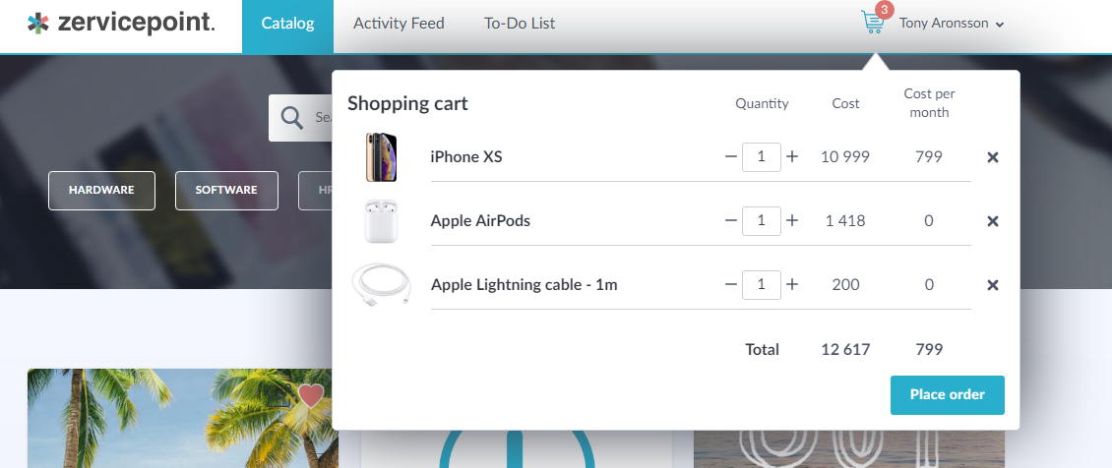Expand the Tony Aronsson user menu
This screenshot has height=468, width=1112.
click(951, 24)
